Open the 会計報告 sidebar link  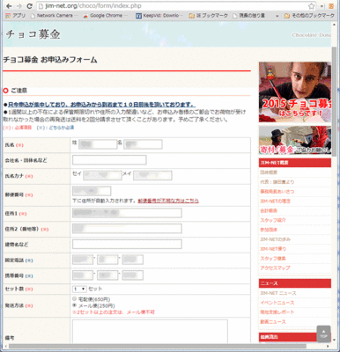click(x=269, y=210)
